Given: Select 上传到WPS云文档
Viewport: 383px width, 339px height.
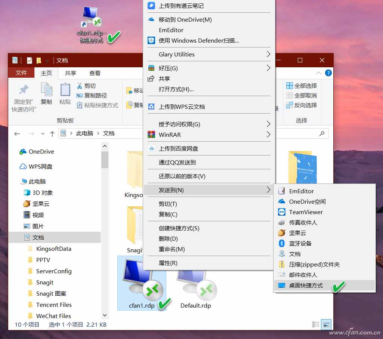Looking at the screenshot, I should pyautogui.click(x=209, y=107).
